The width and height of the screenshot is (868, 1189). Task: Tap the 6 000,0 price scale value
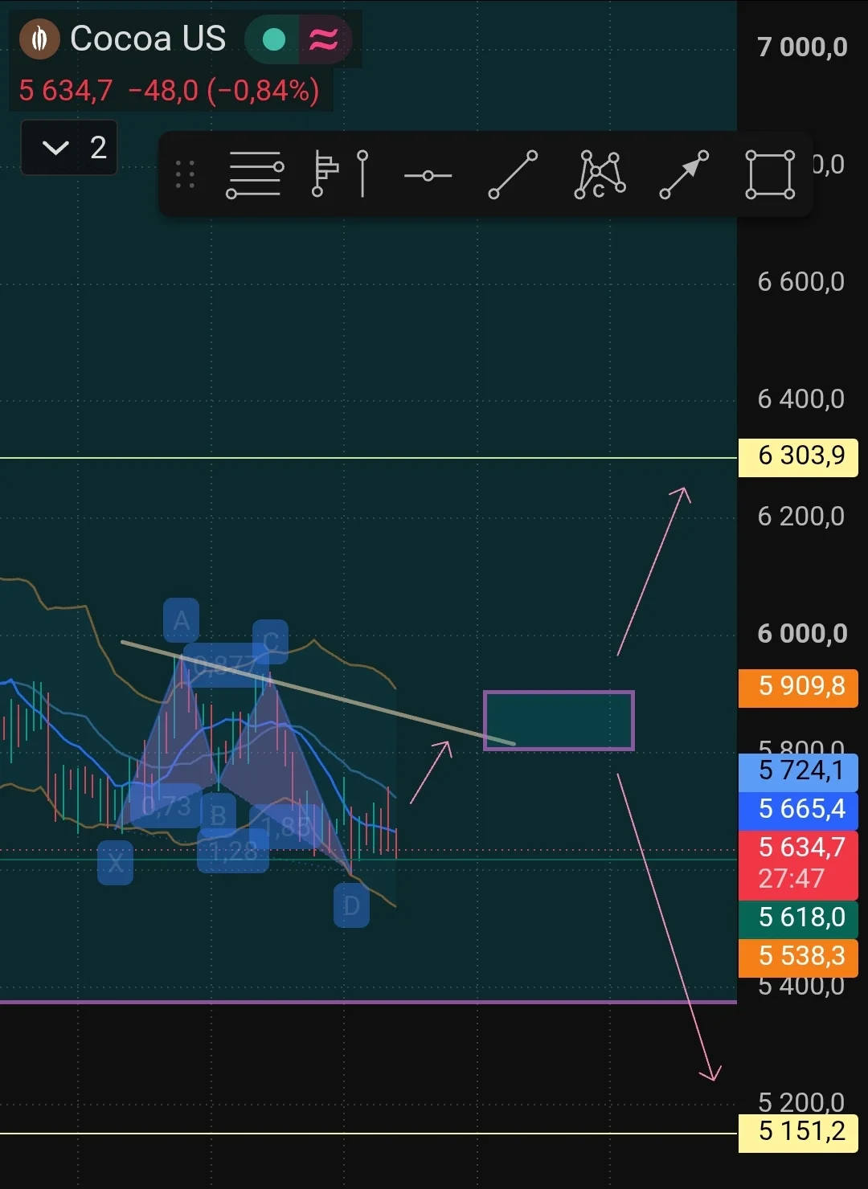pyautogui.click(x=802, y=634)
